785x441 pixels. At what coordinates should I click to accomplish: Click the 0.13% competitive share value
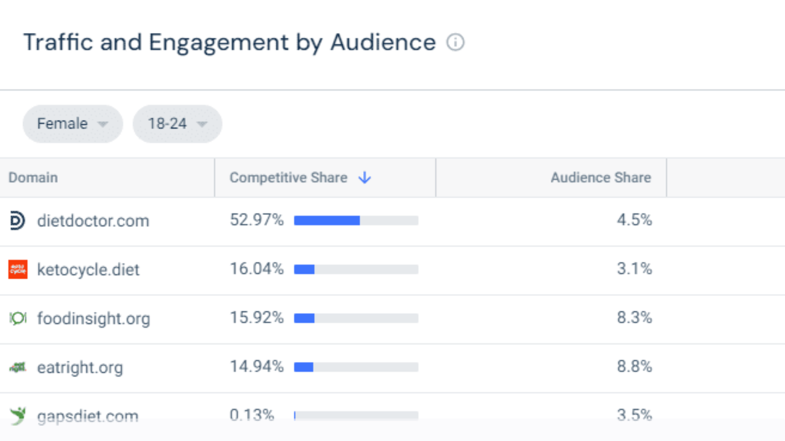[252, 415]
